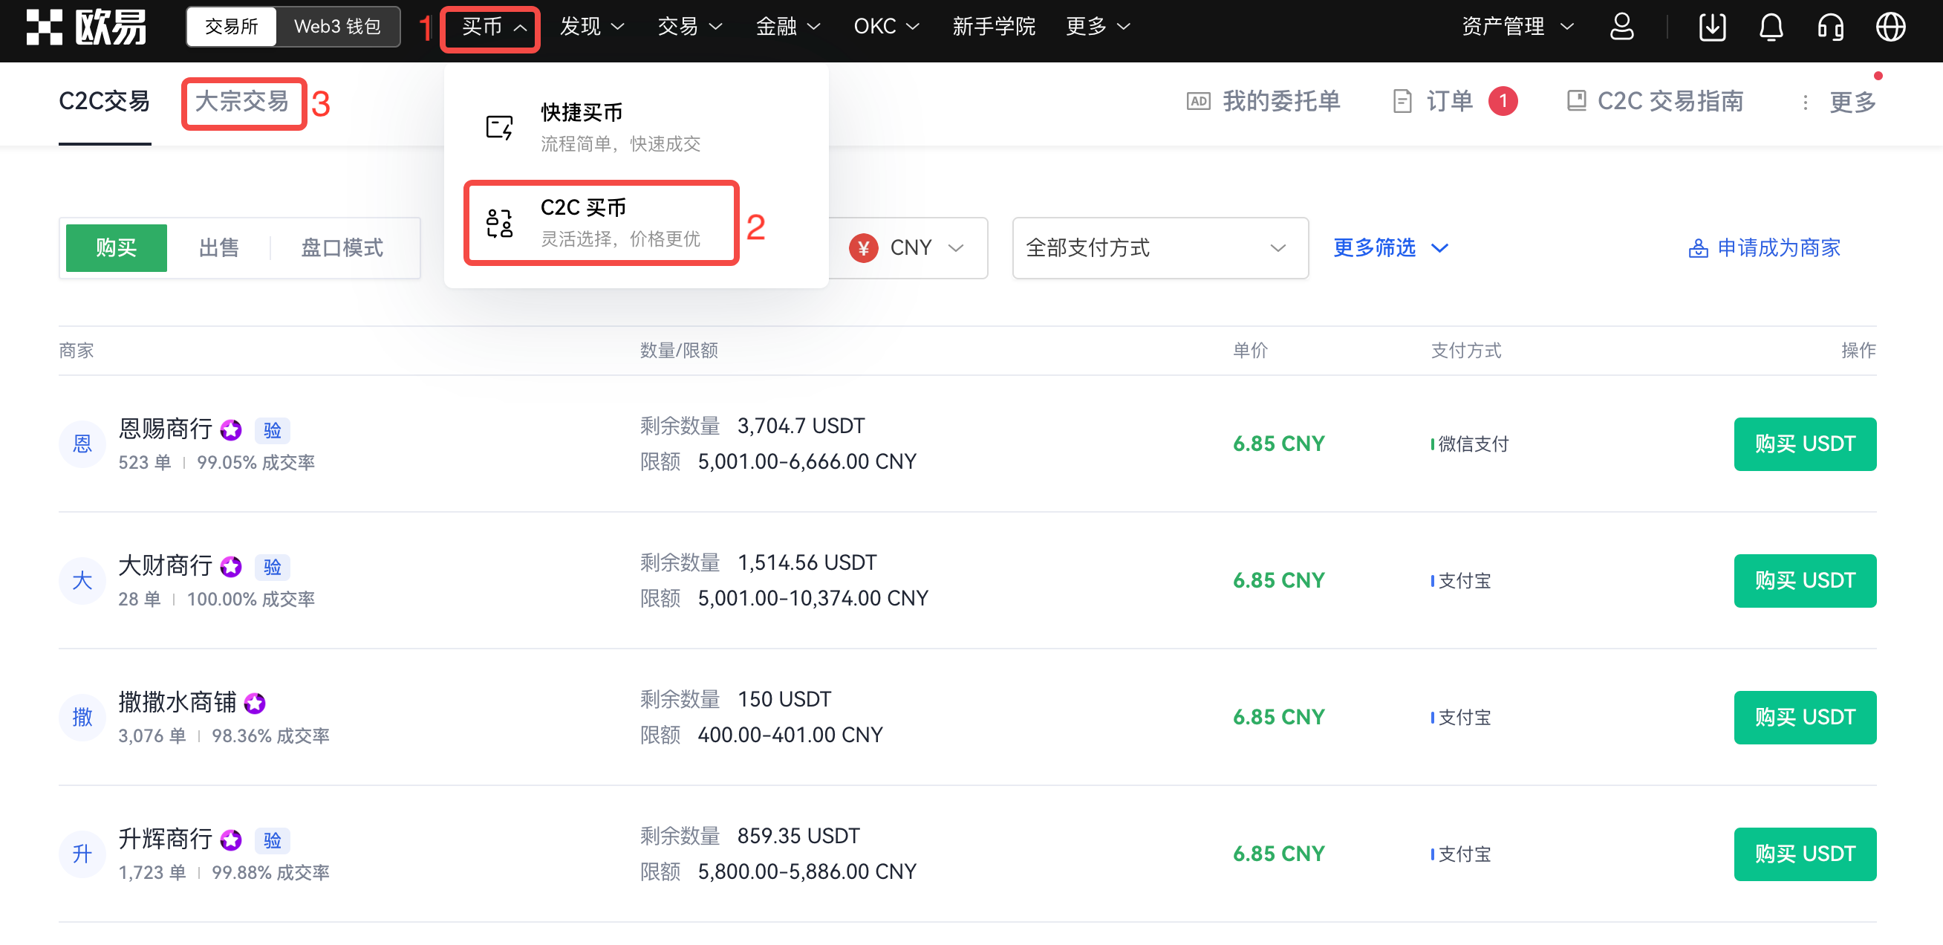Screen dimensions: 1943x945
Task: Click the 欧易 OKX logo
Action: tap(86, 27)
